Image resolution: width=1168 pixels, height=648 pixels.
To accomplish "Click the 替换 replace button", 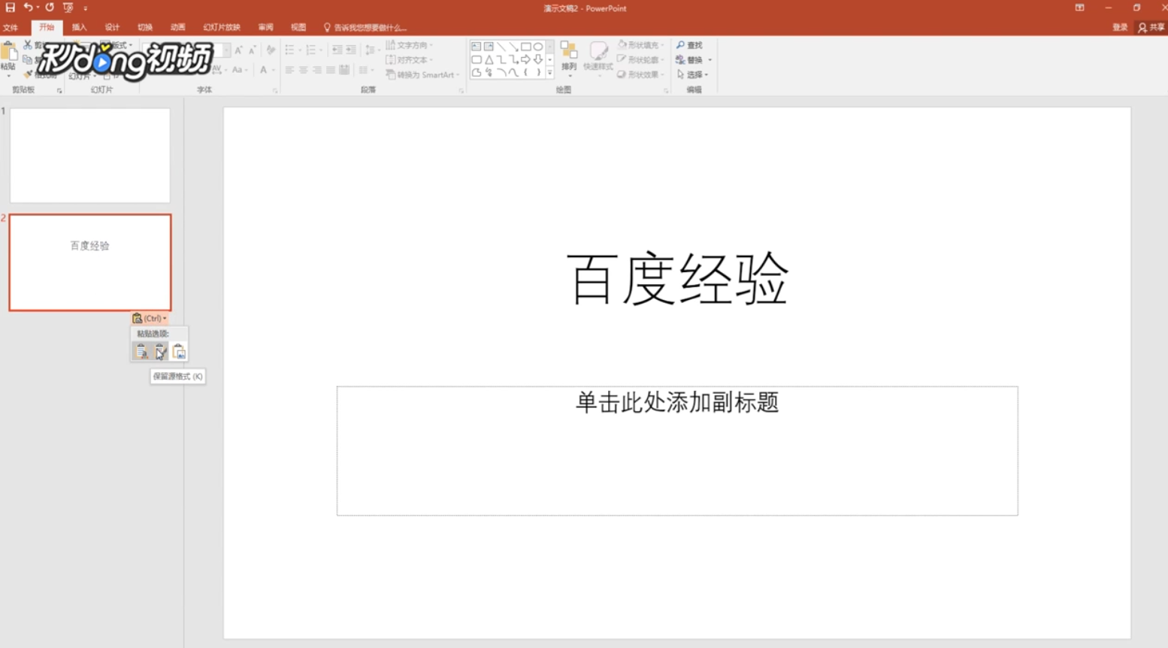I will pos(689,60).
